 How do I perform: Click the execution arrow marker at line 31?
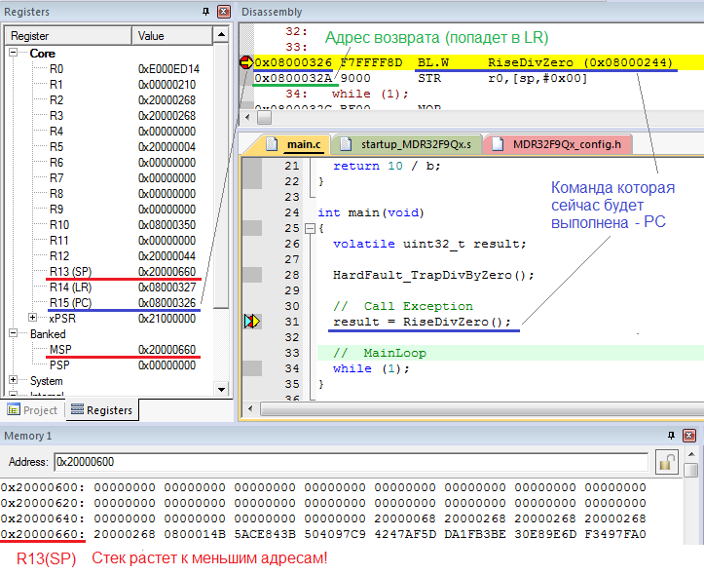coord(251,321)
